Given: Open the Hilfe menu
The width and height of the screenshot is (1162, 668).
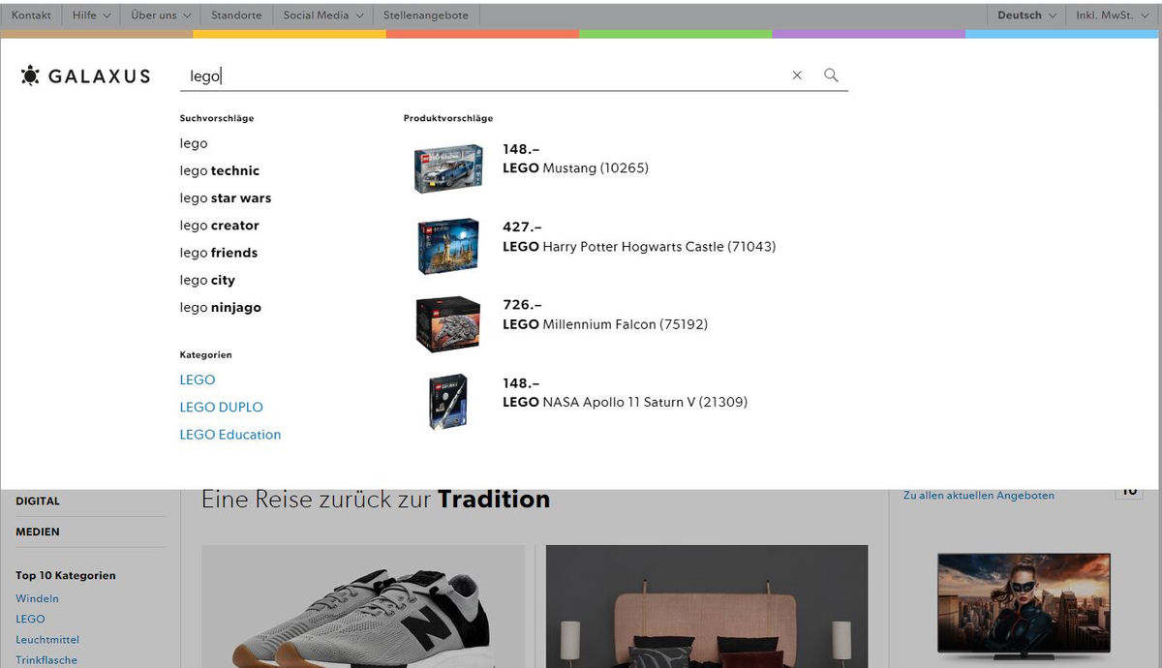Looking at the screenshot, I should (89, 15).
